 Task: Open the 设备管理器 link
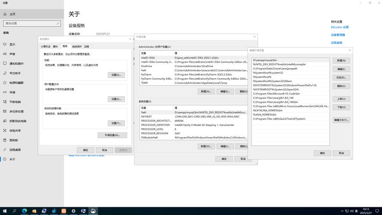(x=338, y=35)
